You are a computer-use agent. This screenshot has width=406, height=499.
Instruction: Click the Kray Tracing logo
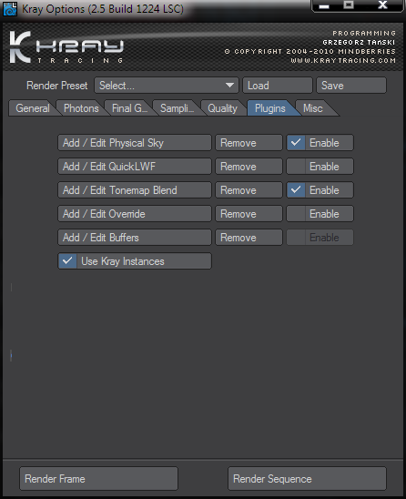coord(66,47)
